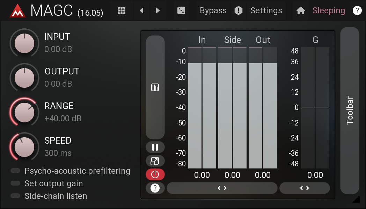Click the exclamation panic icon
366x209 pixels.
238,10
